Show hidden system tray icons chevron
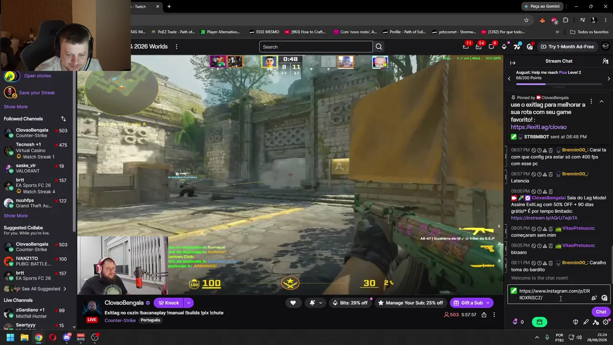Image resolution: width=613 pixels, height=345 pixels. click(537, 337)
